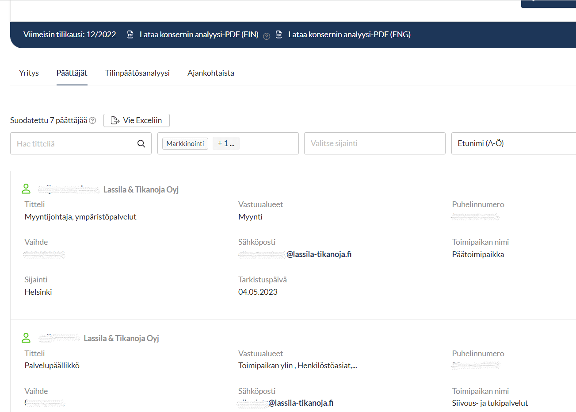Screen dimensions: 576x412
Task: Open help tooltip next to the FIN PDF link
Action: tap(267, 37)
